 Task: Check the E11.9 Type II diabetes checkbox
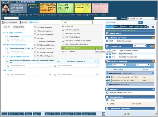35,34
